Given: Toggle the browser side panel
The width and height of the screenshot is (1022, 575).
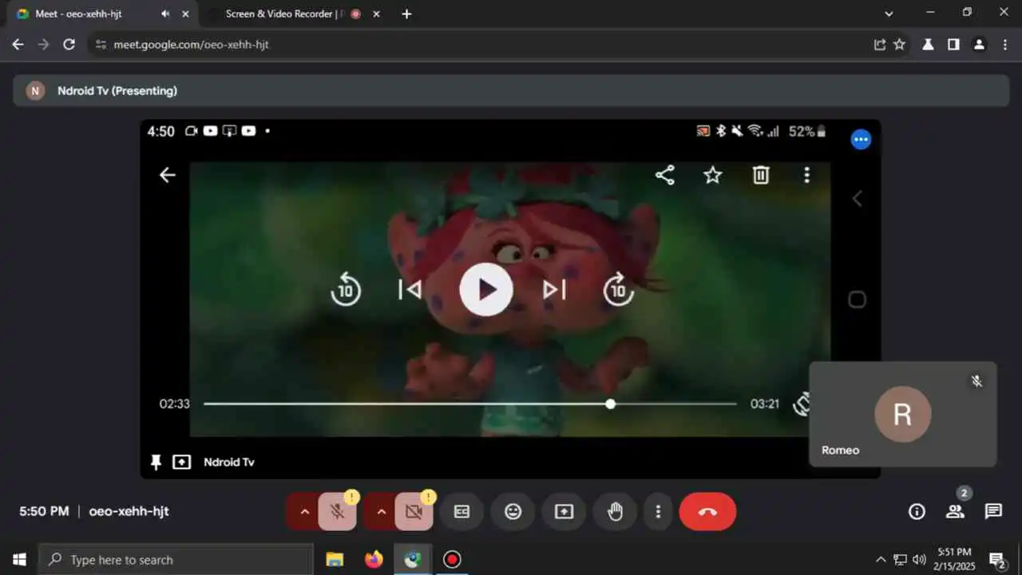Looking at the screenshot, I should (953, 45).
